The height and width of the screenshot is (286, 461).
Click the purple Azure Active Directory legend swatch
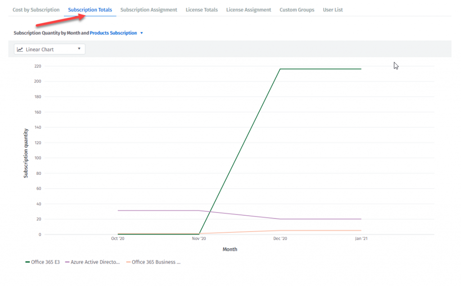pyautogui.click(x=68, y=262)
